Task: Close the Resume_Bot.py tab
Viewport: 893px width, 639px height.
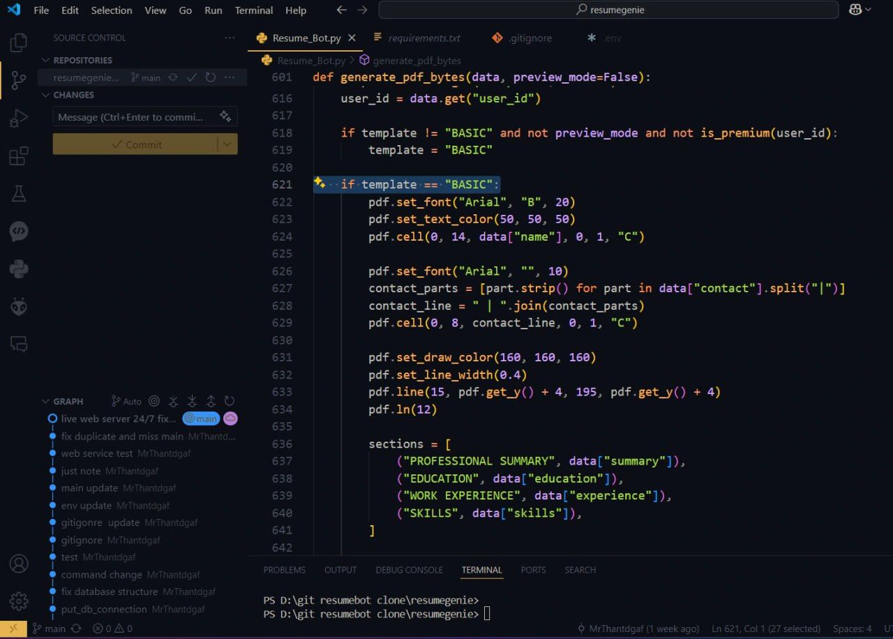Action: pyautogui.click(x=352, y=38)
